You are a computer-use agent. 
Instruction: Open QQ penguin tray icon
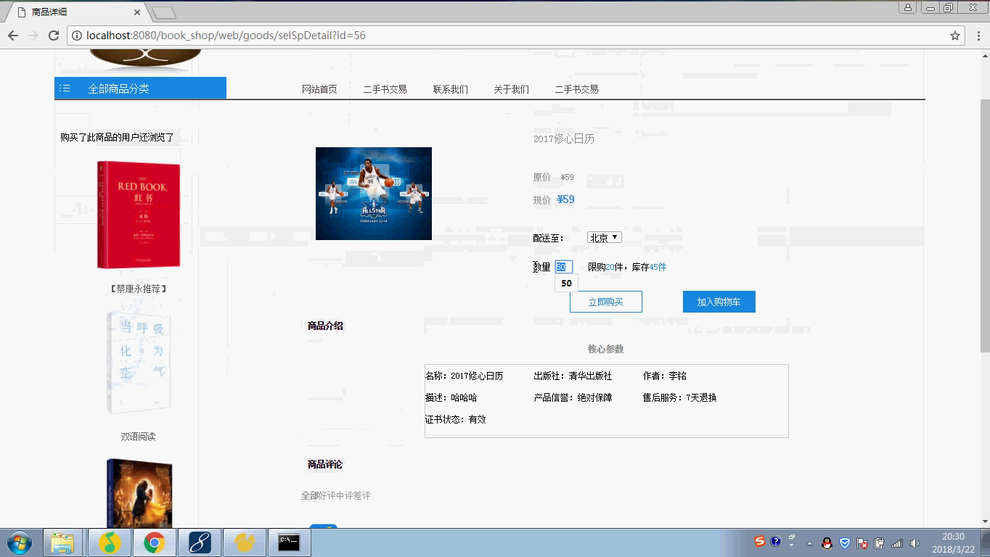tap(827, 543)
